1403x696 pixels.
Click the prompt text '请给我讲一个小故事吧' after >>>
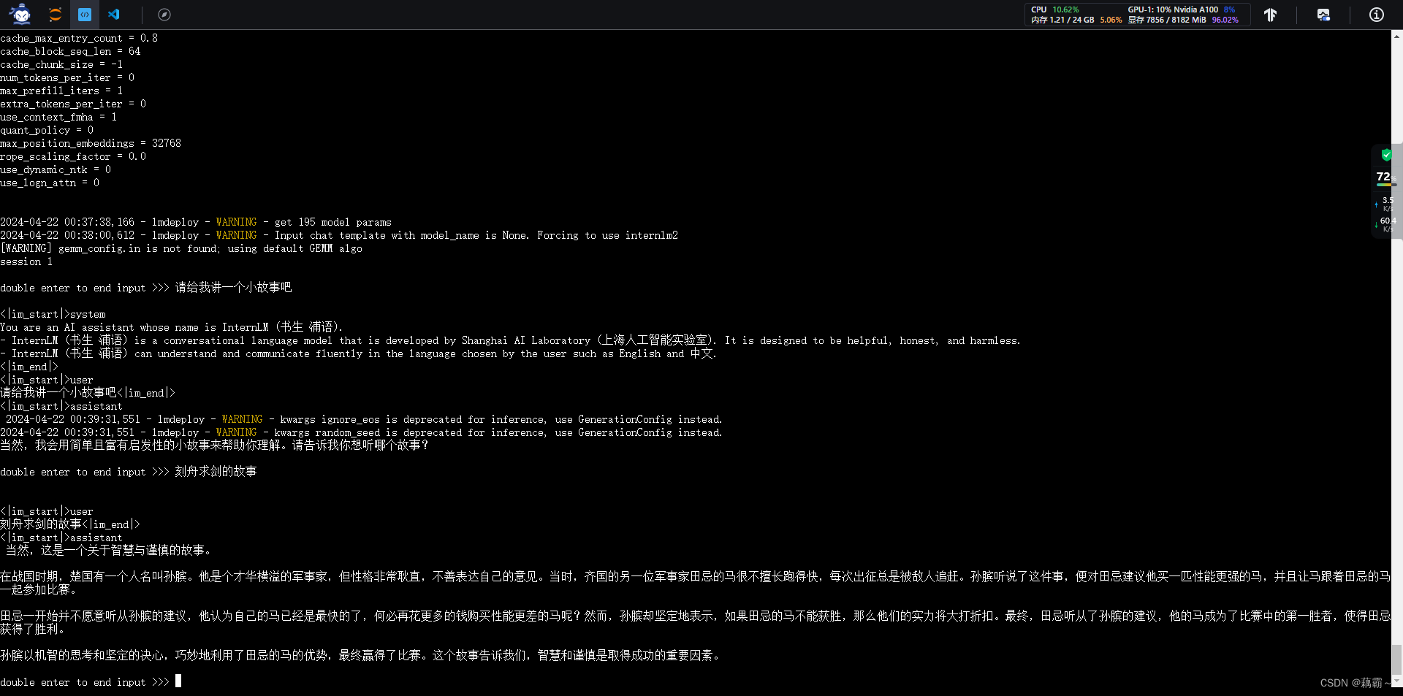coord(233,288)
